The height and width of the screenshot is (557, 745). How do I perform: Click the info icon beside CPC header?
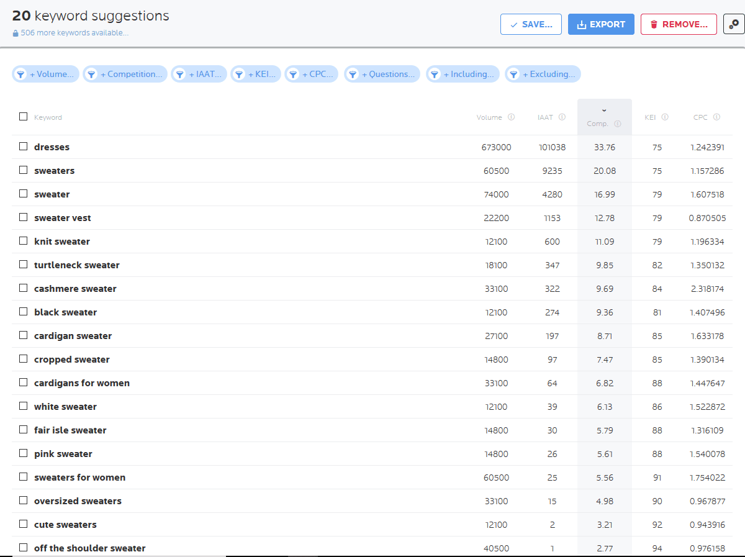click(x=718, y=117)
